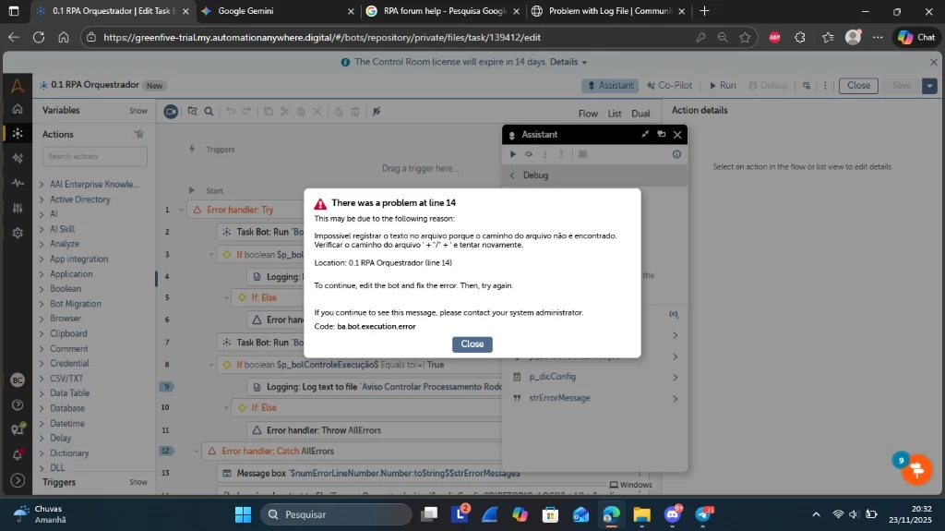Expand the left sidebar with the arrow icon
Viewport: 945px width, 531px height.
click(x=18, y=480)
